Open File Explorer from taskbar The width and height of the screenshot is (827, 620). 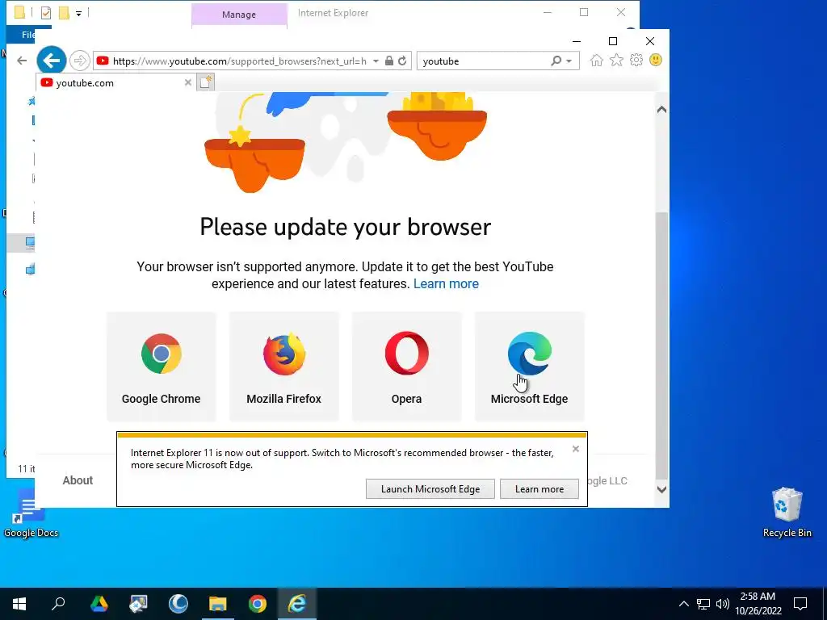click(x=218, y=604)
